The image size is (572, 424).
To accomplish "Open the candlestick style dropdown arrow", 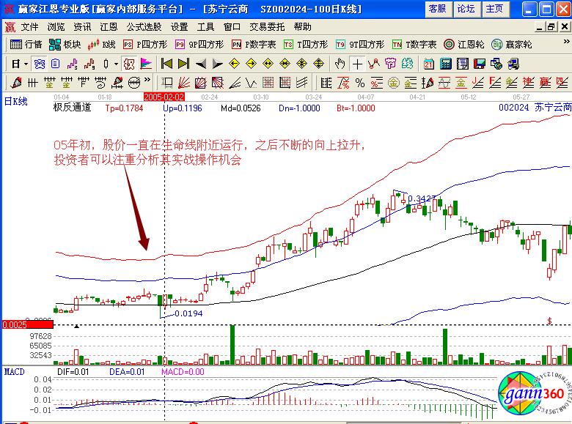I will tap(117, 64).
